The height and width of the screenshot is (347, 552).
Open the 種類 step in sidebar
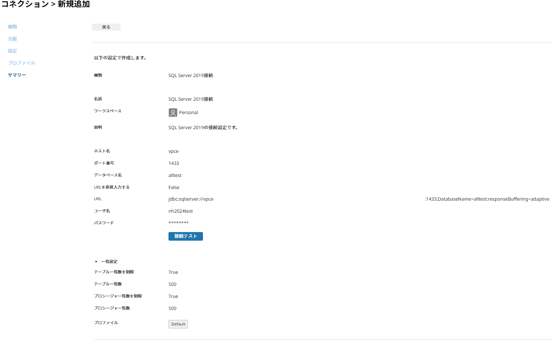[12, 27]
